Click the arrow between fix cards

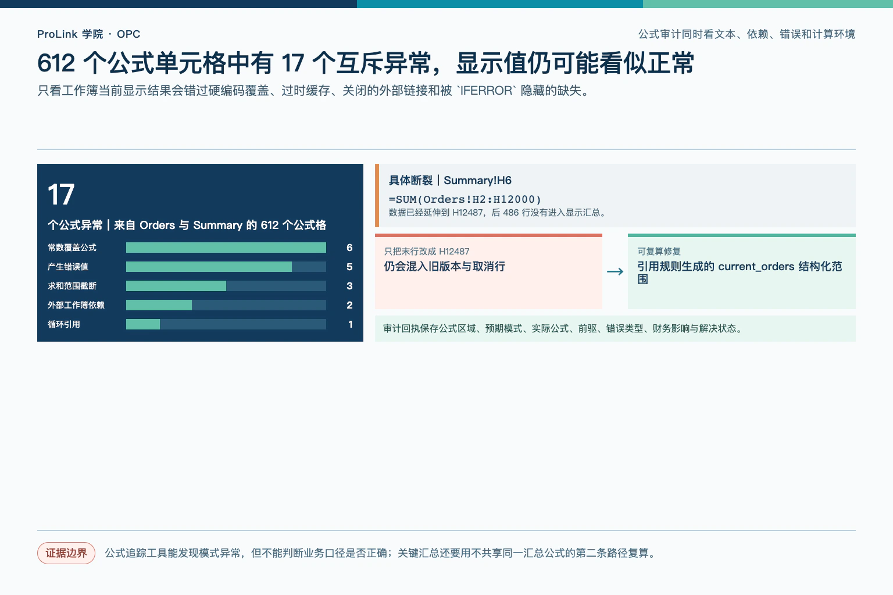tap(615, 271)
